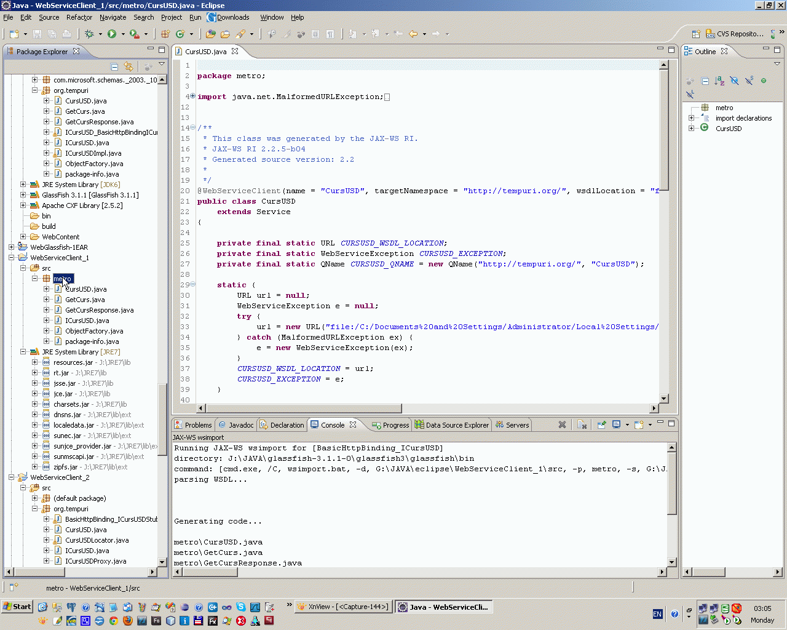Image resolution: width=787 pixels, height=630 pixels.
Task: Sort Outline members alphabetically
Action: [719, 81]
